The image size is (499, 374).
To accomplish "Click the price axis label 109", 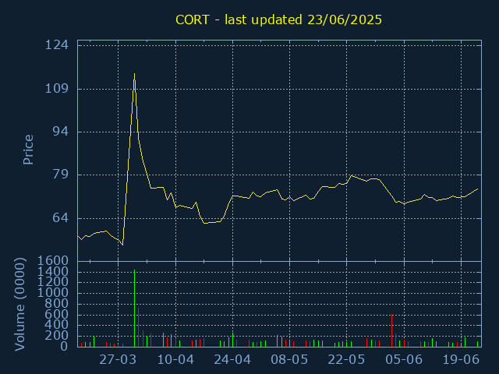I will pyautogui.click(x=57, y=88).
